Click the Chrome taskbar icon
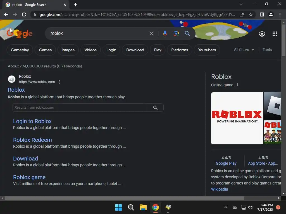Viewport: 286px width, 214px height. tap(155, 207)
